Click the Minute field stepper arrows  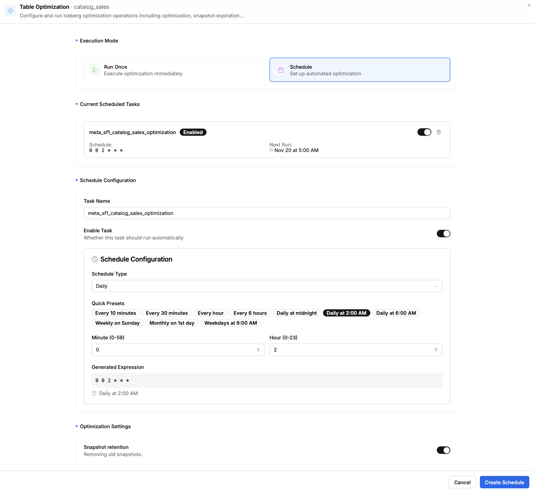tap(258, 350)
